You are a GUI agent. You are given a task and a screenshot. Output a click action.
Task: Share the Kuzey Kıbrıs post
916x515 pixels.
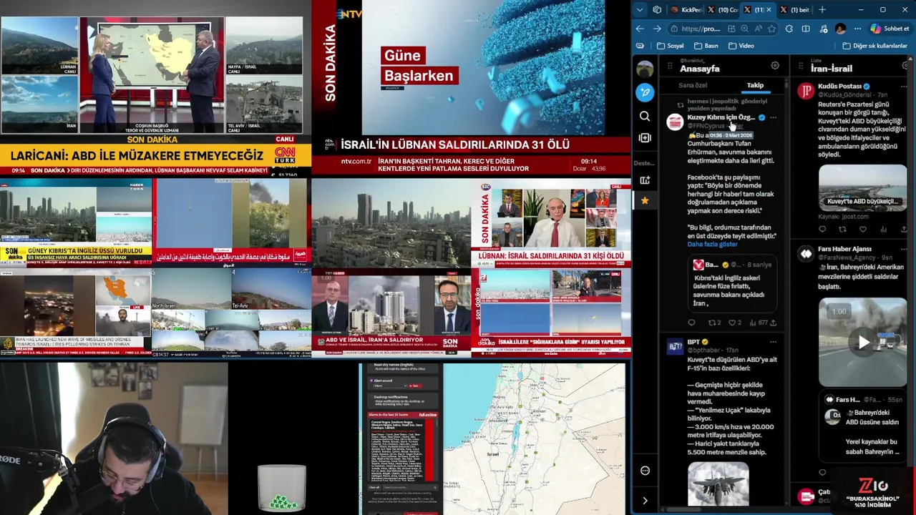[773, 323]
